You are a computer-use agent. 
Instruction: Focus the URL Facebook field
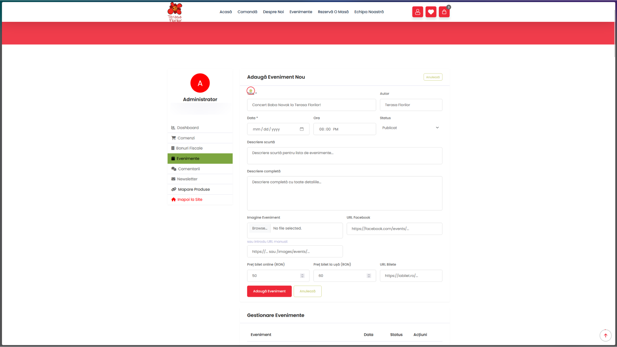tap(394, 229)
